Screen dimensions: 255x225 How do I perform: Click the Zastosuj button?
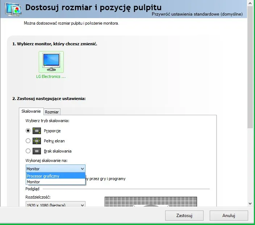(x=184, y=216)
